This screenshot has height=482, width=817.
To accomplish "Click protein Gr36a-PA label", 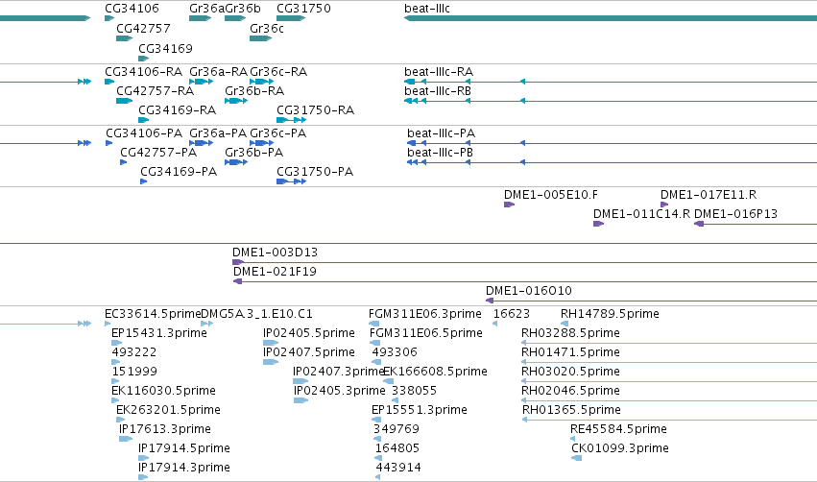I will 218,133.
